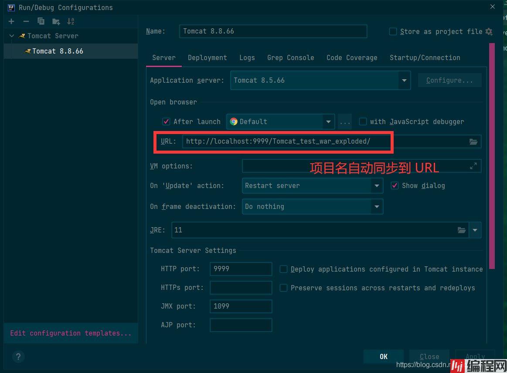This screenshot has width=507, height=373.
Task: Enable the with JavaScript debugger checkbox
Action: pos(363,121)
